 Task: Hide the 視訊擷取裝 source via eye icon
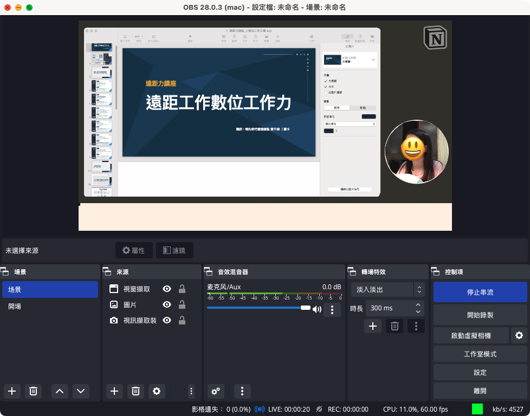(167, 320)
